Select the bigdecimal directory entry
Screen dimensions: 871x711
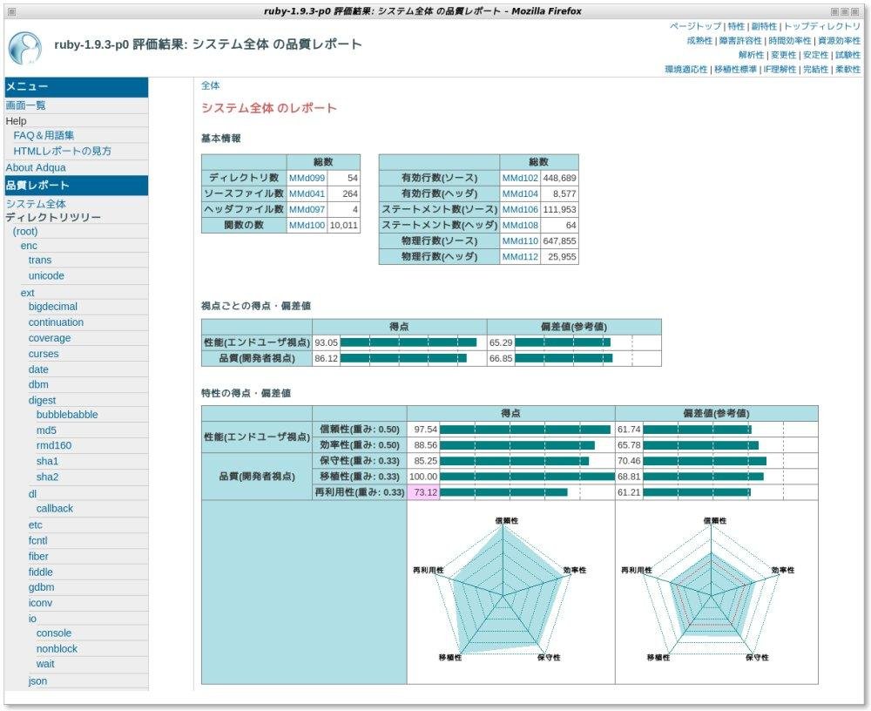(x=53, y=307)
